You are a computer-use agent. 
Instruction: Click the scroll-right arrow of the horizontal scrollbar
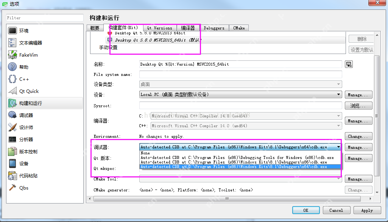370,199
